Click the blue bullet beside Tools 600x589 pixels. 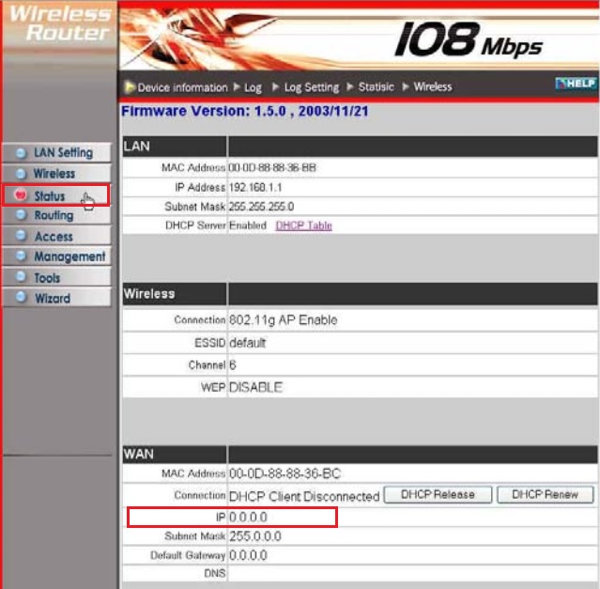pos(21,276)
